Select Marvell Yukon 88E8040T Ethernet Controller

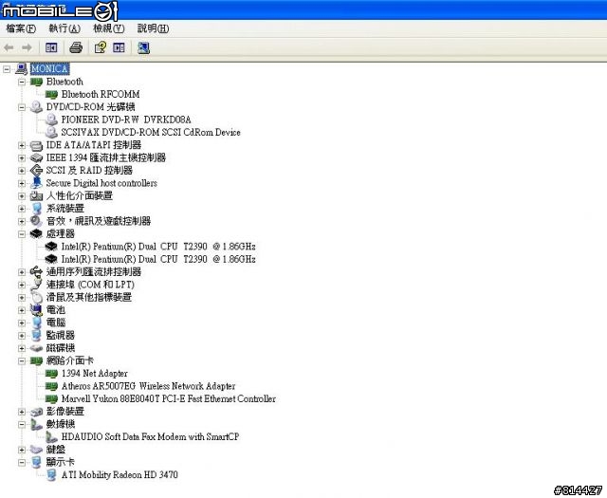(x=169, y=398)
